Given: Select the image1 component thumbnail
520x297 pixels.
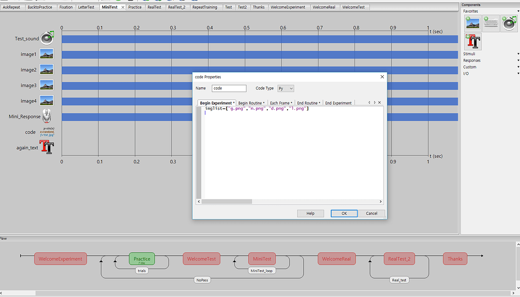Looking at the screenshot, I should click(47, 53).
